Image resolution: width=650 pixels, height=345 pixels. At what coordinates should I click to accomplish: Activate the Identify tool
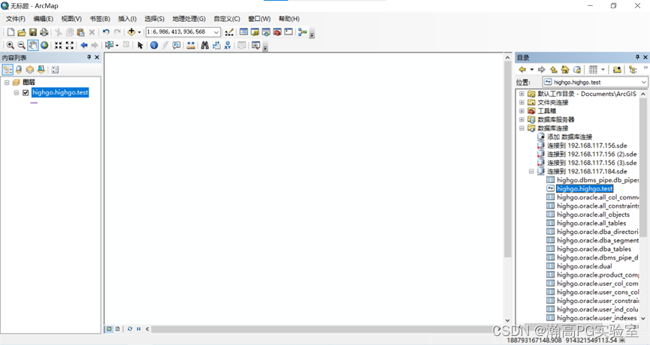click(x=154, y=45)
